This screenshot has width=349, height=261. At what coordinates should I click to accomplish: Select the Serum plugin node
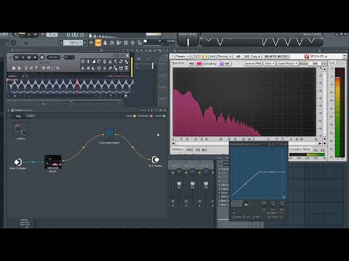[x=53, y=162]
